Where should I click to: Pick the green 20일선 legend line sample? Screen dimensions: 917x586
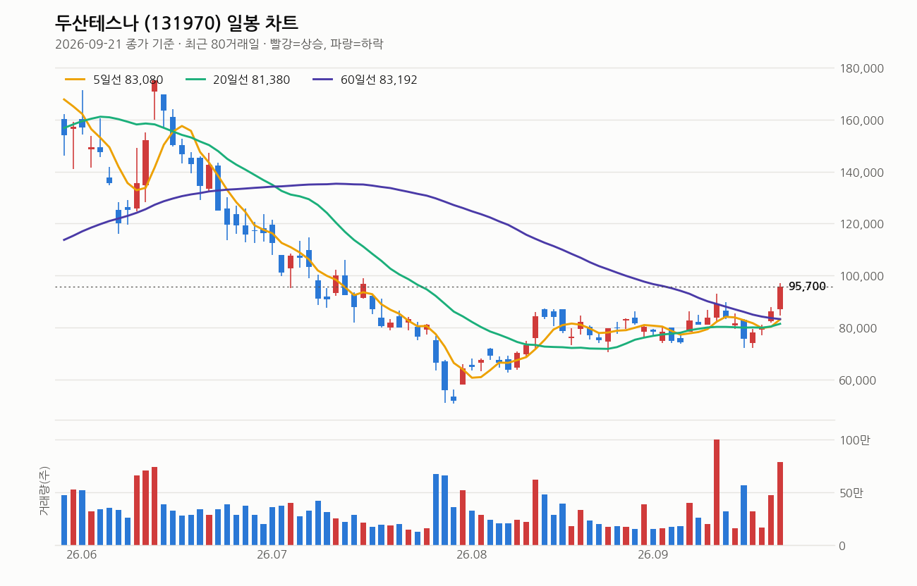195,80
